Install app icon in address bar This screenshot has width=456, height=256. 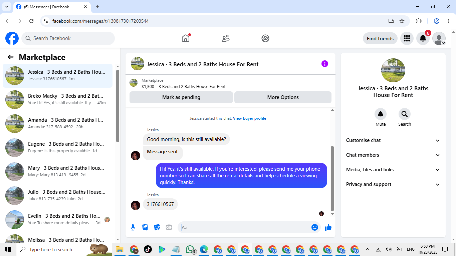pos(391,21)
